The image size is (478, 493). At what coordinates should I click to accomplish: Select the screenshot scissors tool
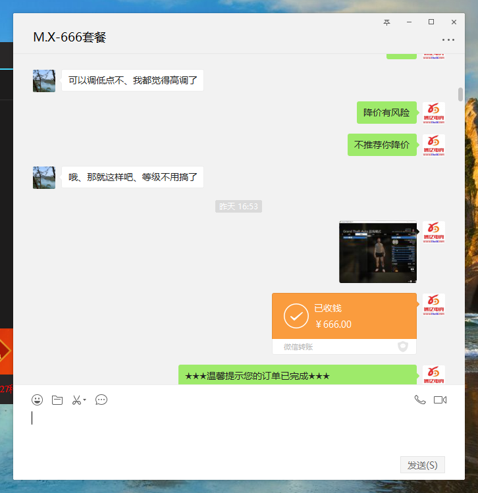coord(76,400)
